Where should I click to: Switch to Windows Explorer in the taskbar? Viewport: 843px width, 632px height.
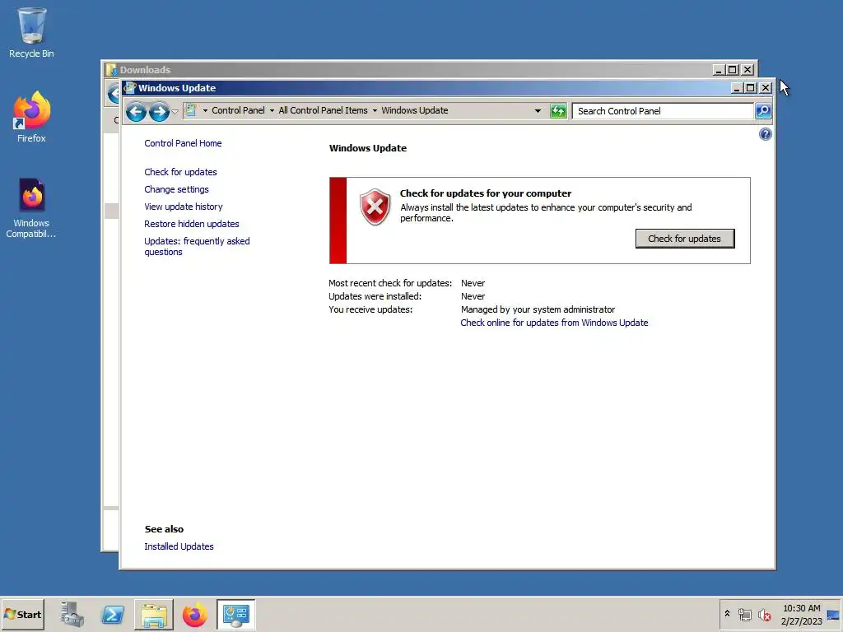(154, 614)
